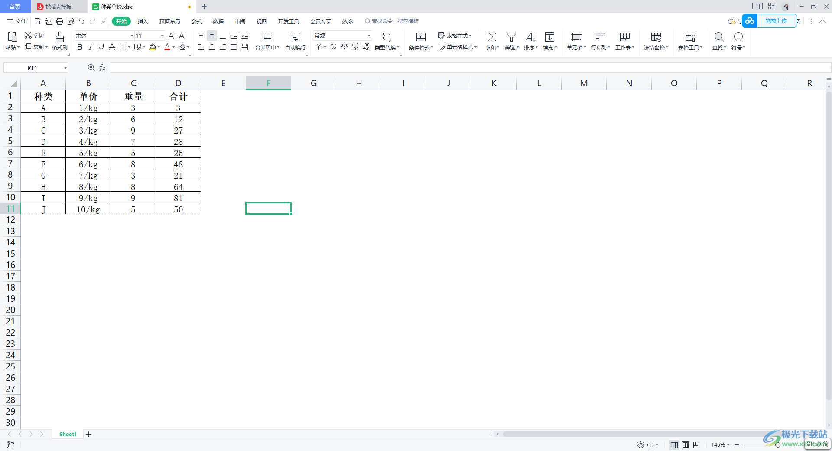Click the Copy (复制) button

pos(36,47)
